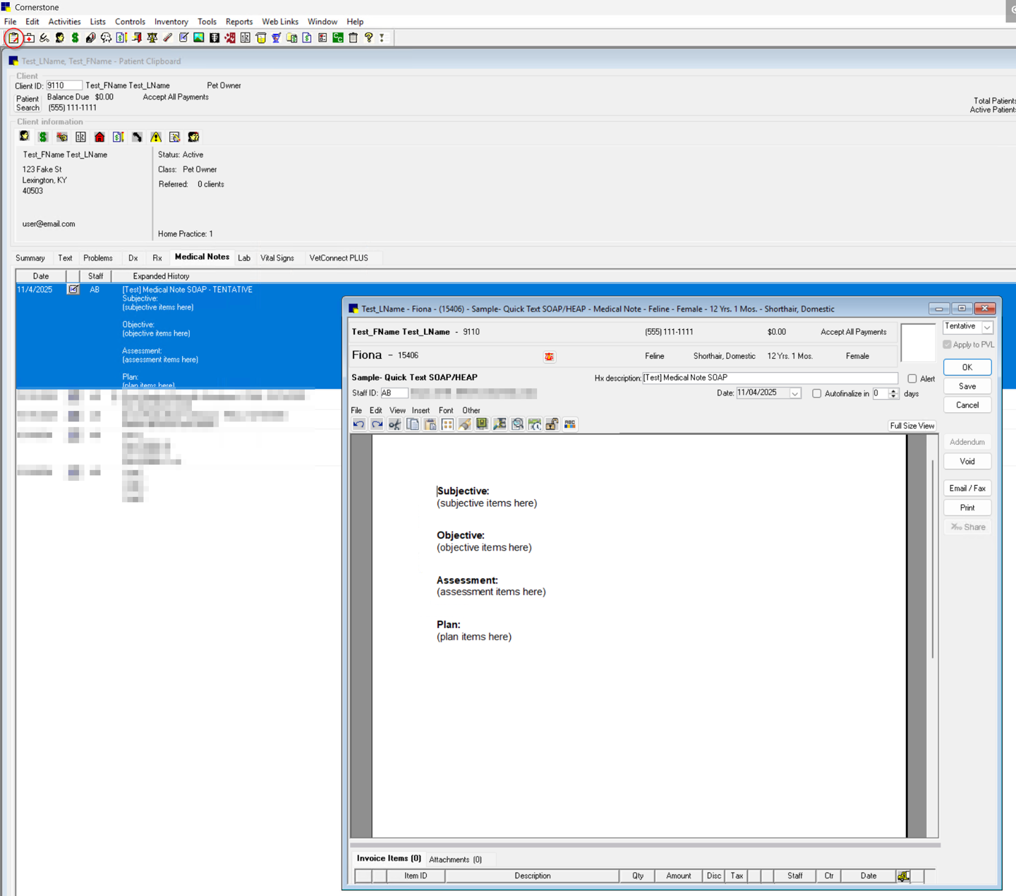The height and width of the screenshot is (896, 1016).
Task: Click the Apply to PVL checkbox
Action: tap(947, 345)
